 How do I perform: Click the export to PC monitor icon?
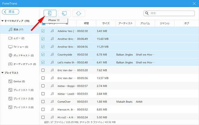(64, 13)
